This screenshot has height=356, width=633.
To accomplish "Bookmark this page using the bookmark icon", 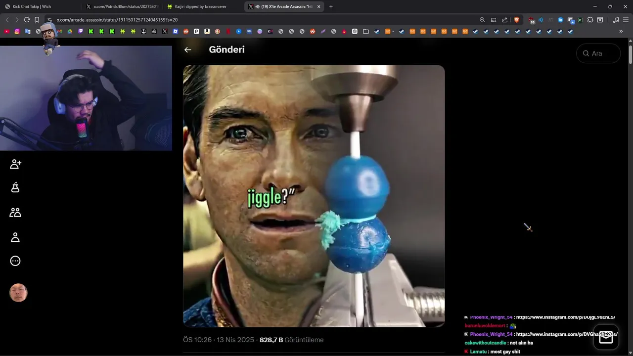I will [x=37, y=20].
